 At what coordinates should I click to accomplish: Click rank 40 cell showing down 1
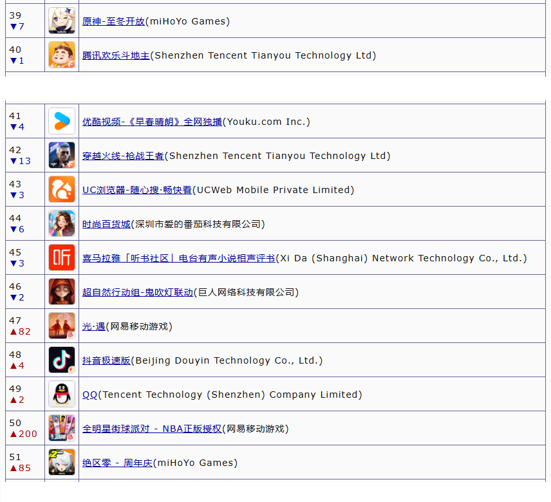25,55
